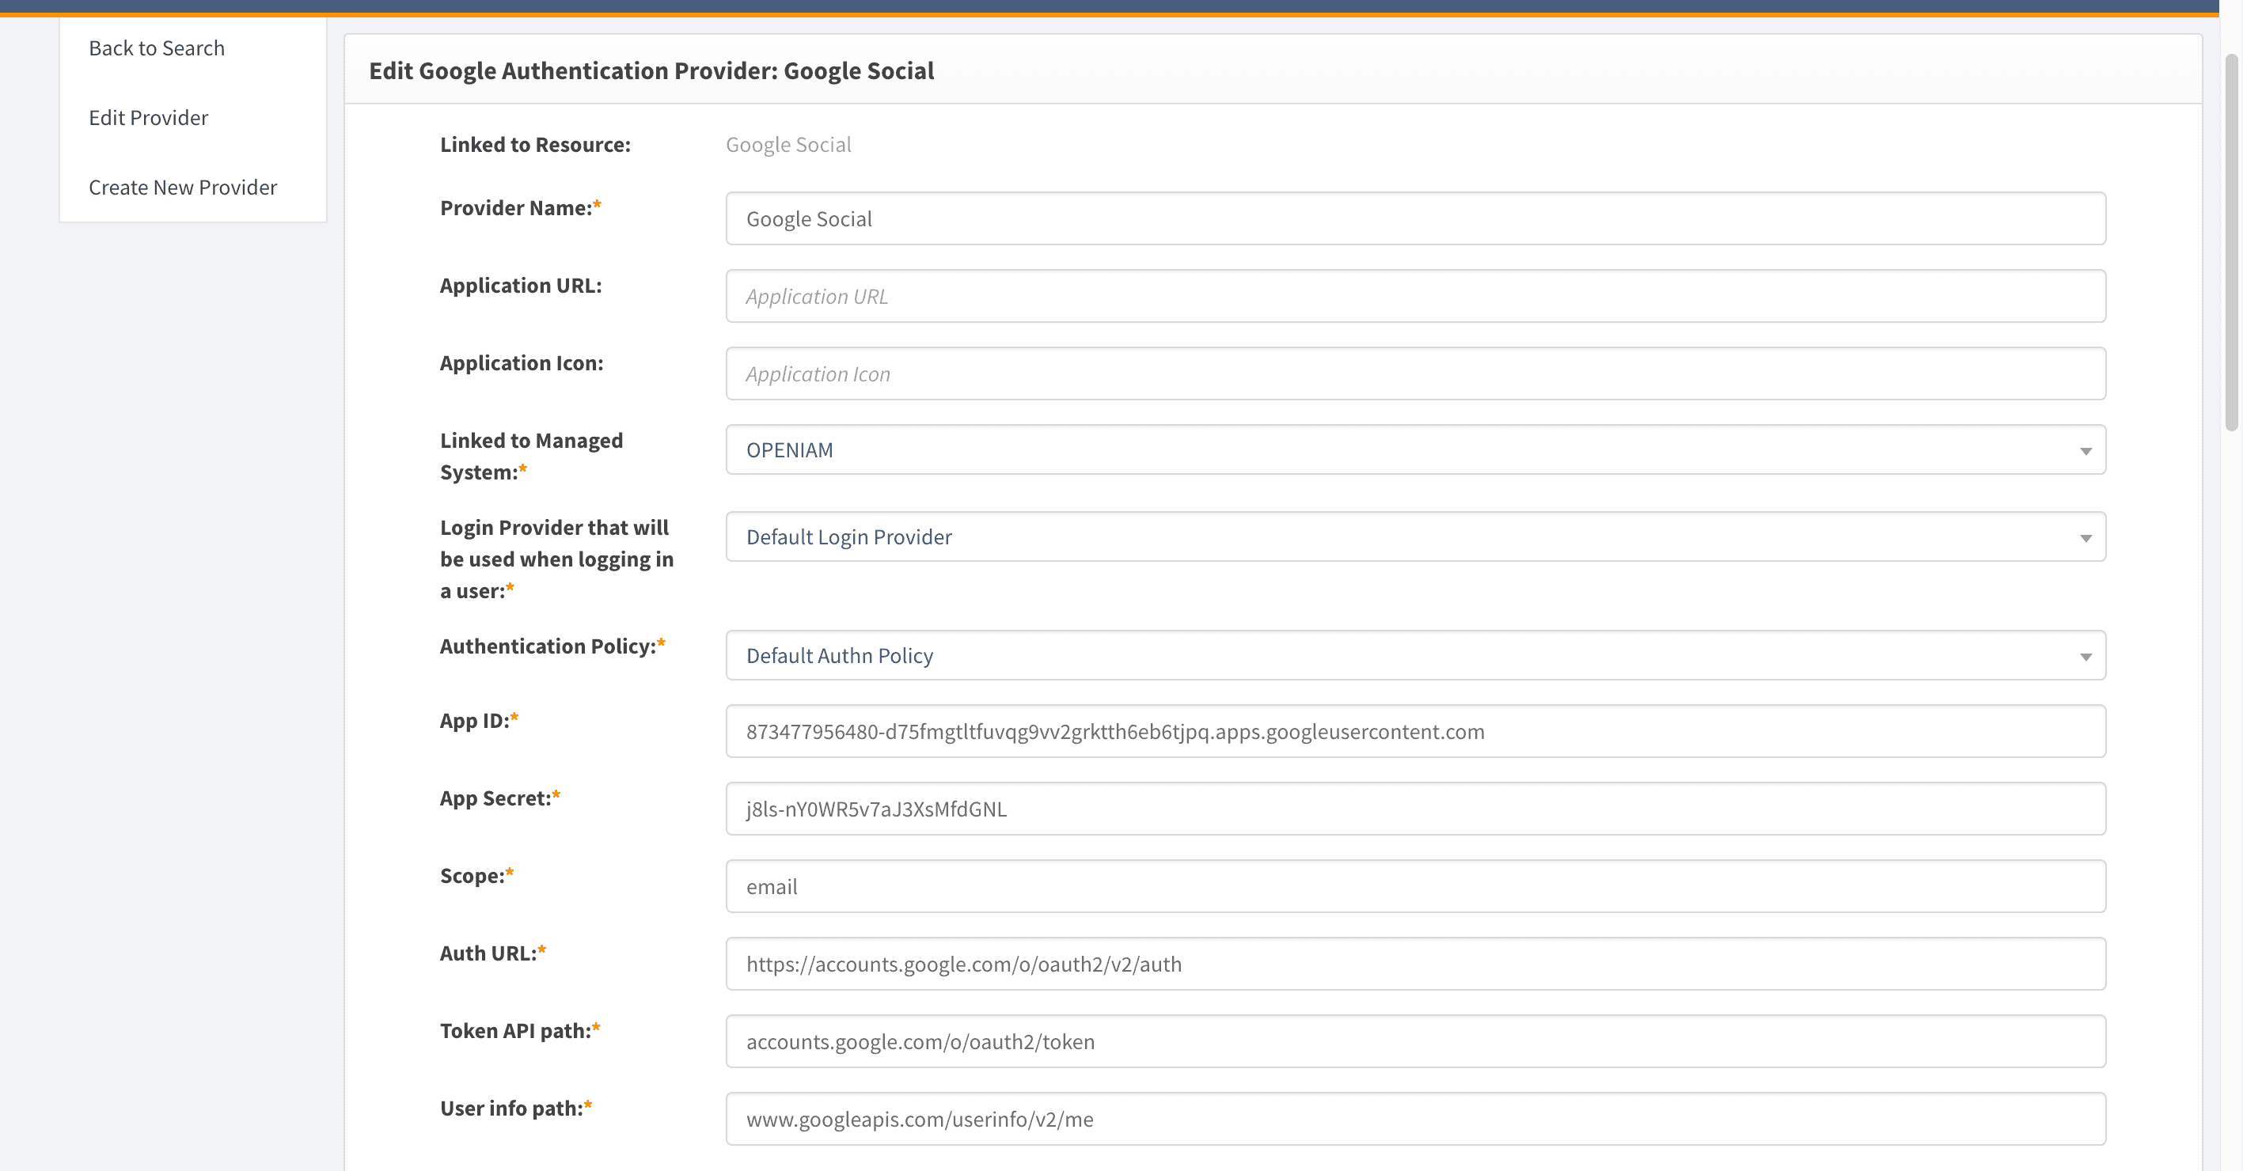Open Create New Provider link
Screen dimensions: 2243x1171
[183, 188]
